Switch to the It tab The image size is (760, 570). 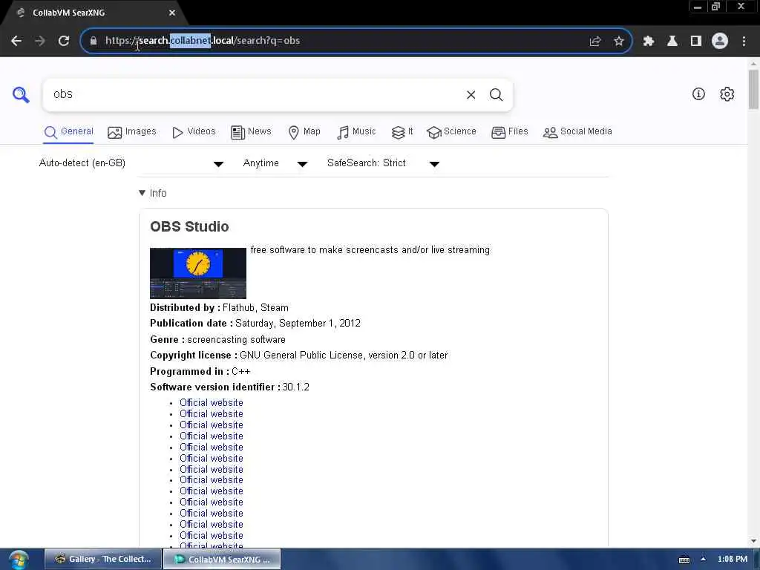point(402,132)
